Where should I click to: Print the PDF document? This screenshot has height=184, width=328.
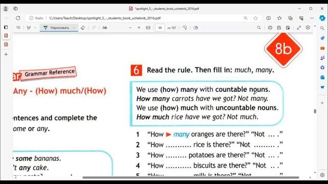click(x=270, y=28)
